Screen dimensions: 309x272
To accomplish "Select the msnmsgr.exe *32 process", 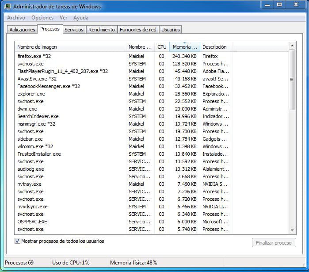I will pyautogui.click(x=124, y=124).
